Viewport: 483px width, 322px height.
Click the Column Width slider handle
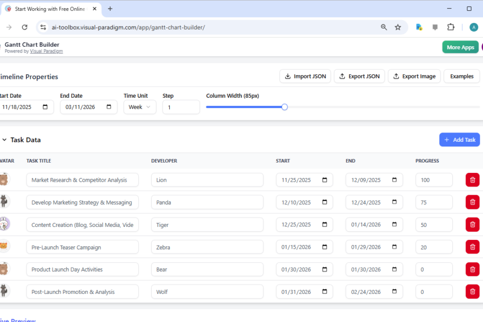(284, 106)
